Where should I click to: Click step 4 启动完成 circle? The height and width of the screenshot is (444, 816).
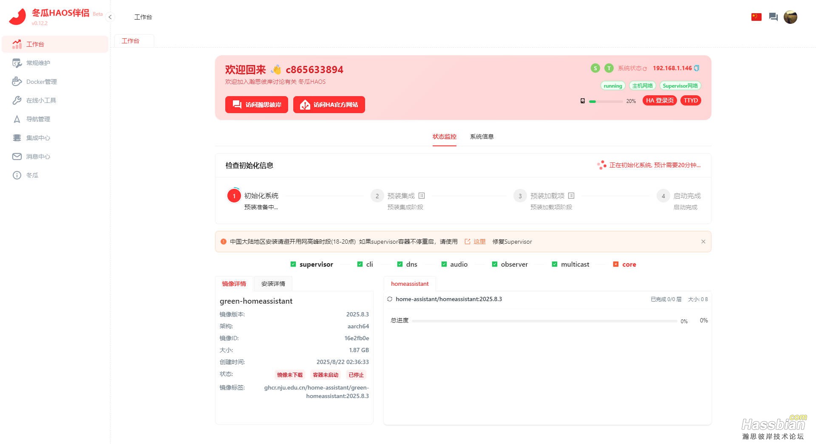663,196
